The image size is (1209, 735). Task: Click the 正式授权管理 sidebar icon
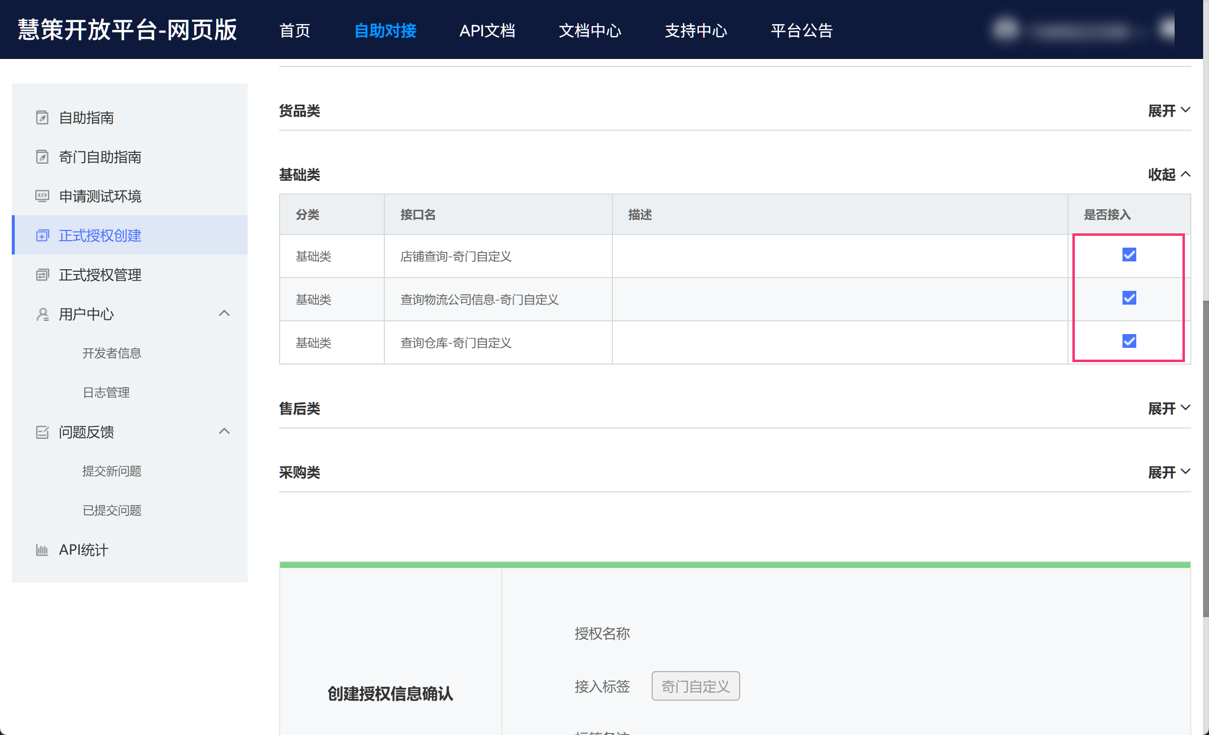pyautogui.click(x=42, y=275)
